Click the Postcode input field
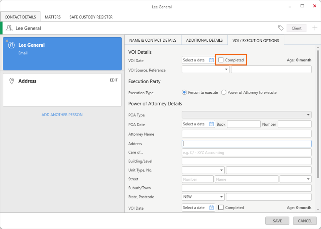 (x=269, y=197)
